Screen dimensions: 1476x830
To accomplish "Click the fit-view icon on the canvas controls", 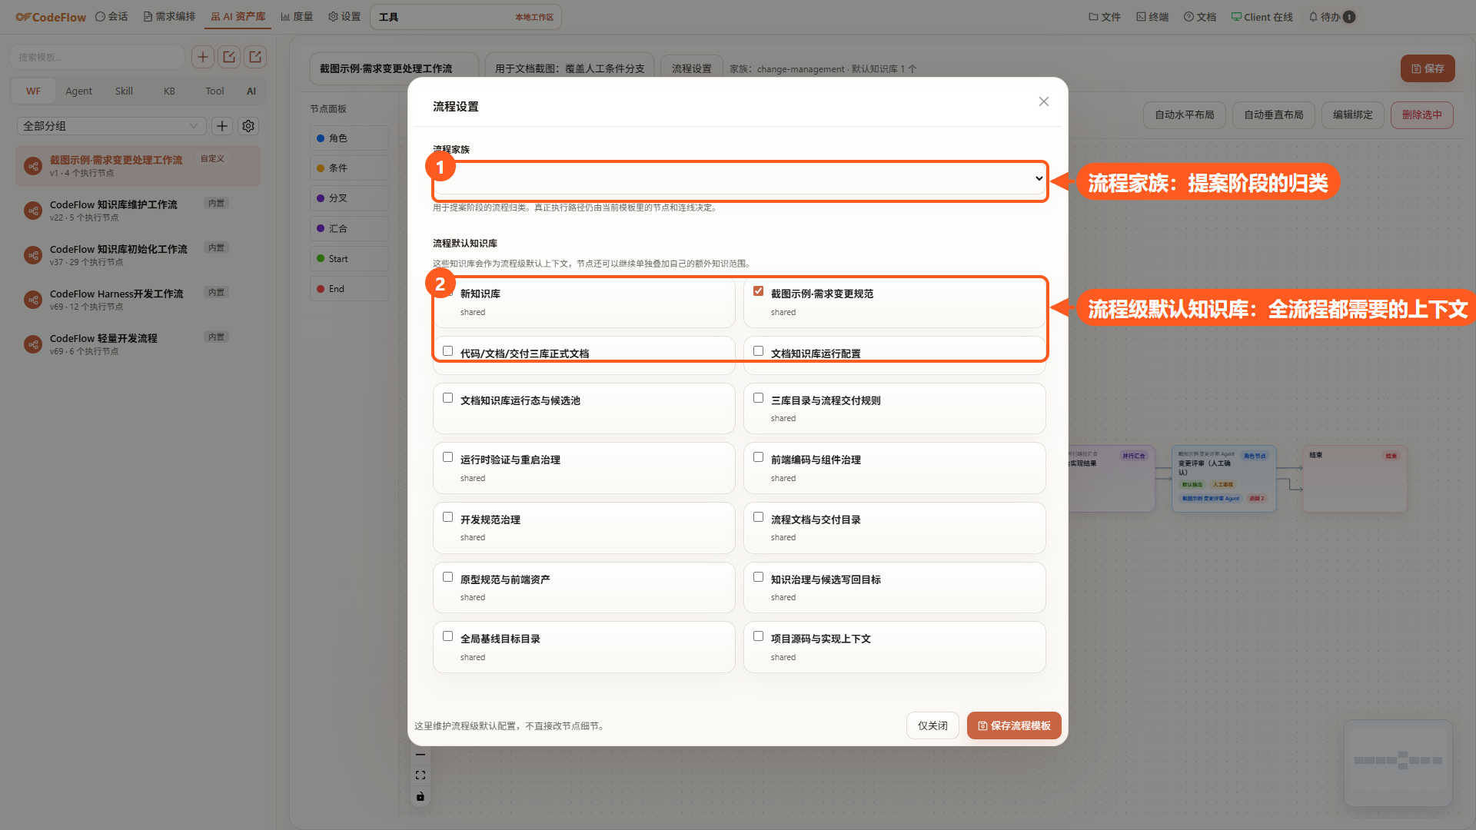I will 421,775.
